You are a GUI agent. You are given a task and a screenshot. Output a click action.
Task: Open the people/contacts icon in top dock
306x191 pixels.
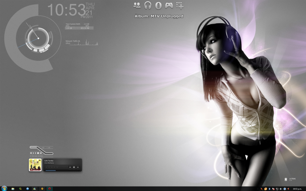[x=137, y=5]
